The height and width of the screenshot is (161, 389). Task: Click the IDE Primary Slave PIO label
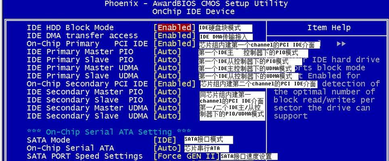[80, 60]
